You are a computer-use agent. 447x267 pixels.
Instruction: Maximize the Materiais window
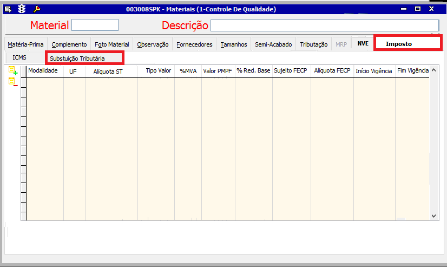click(418, 9)
